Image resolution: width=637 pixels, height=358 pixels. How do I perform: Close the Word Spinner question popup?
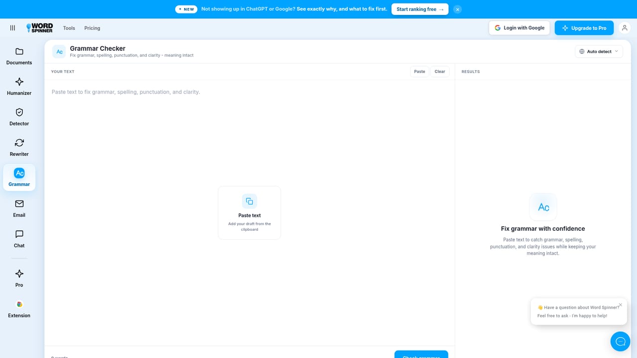coord(620,305)
